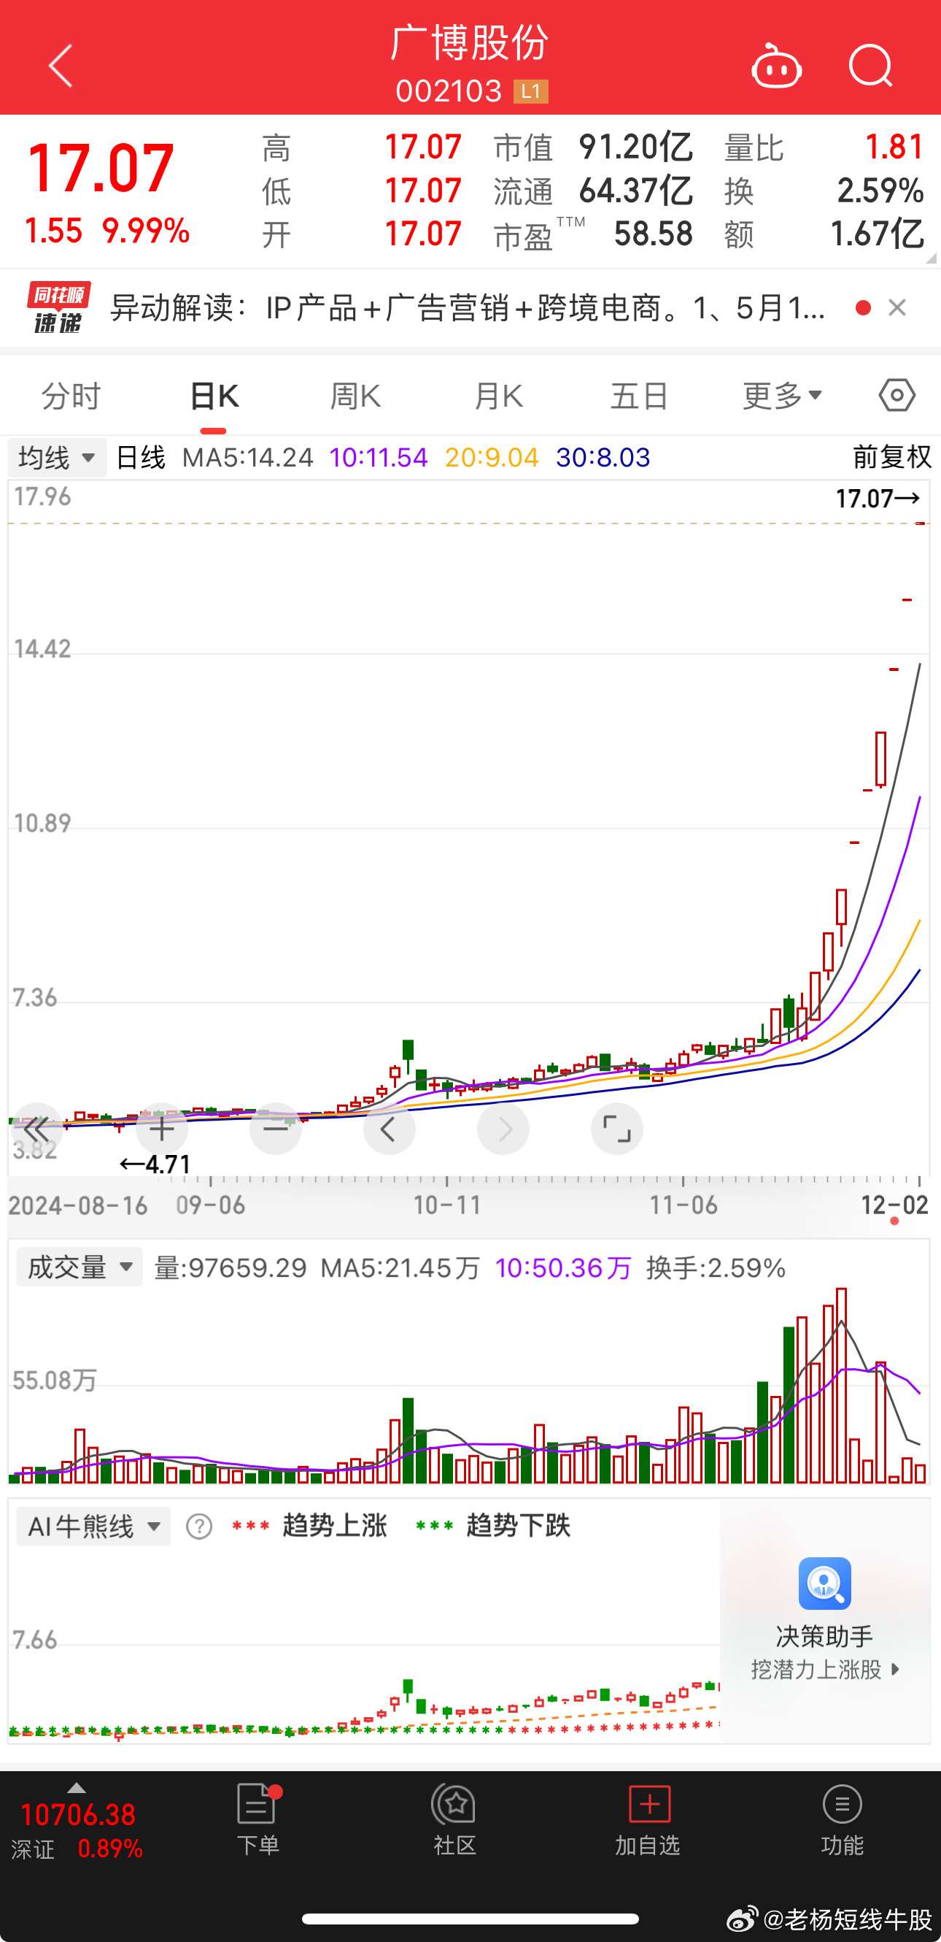Viewport: 941px width, 1942px height.
Task: Move chart left with the arrow button
Action: (x=389, y=1129)
